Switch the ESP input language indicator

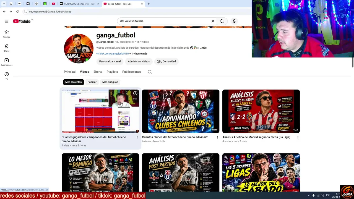(x=328, y=195)
